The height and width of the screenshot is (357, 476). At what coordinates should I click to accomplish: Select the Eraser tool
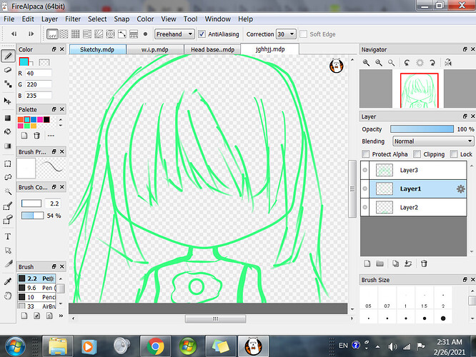pyautogui.click(x=8, y=70)
